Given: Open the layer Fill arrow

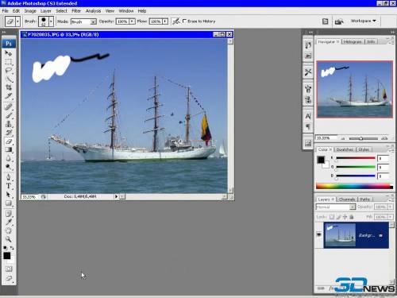Looking at the screenshot, I should pyautogui.click(x=390, y=217).
